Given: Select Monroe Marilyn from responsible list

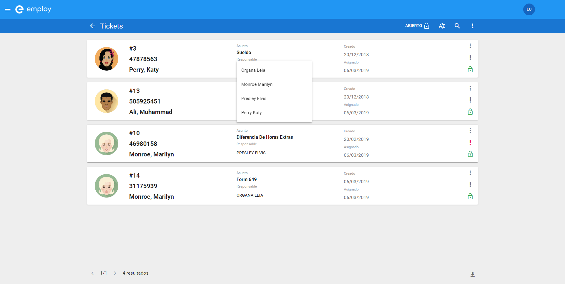Looking at the screenshot, I should pos(274,84).
